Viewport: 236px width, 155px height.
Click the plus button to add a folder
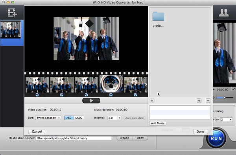point(199,101)
